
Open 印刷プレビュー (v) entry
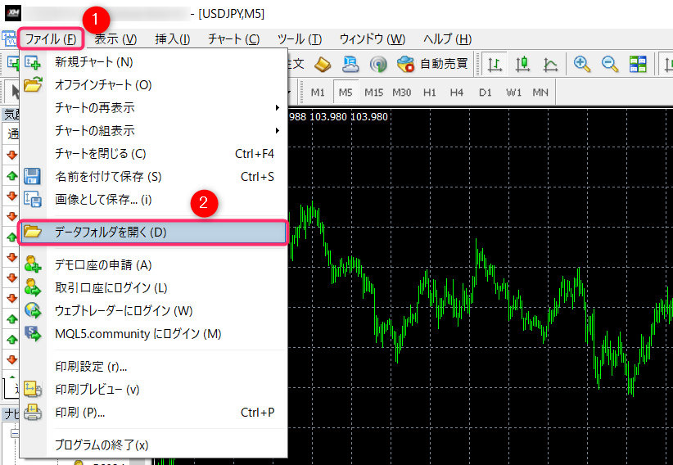(x=154, y=390)
